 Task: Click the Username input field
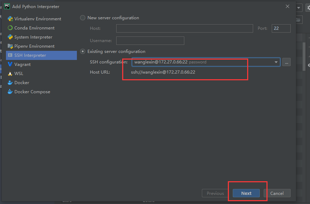tap(150, 40)
